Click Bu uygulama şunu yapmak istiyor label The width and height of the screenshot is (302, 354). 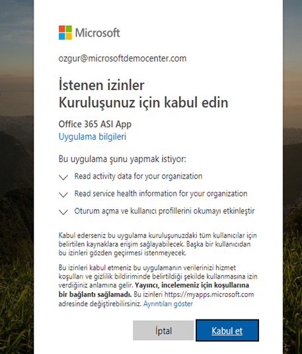[122, 159]
